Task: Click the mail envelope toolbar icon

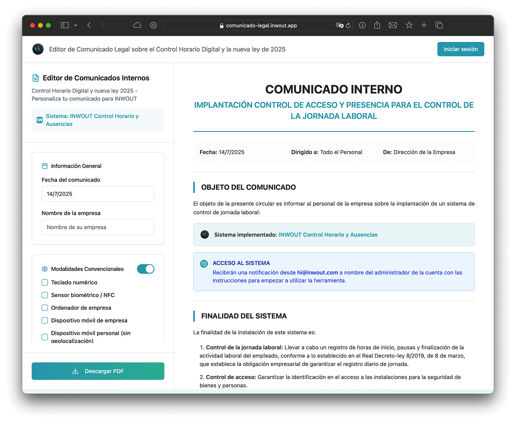Action: pos(393,25)
